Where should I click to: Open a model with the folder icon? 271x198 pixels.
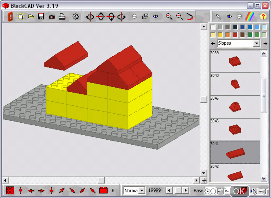[x=31, y=16]
